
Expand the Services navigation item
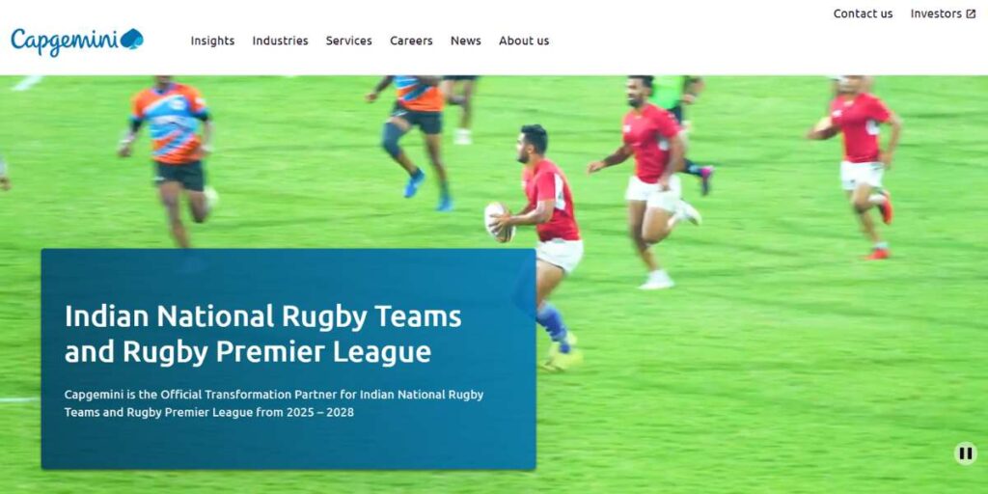[348, 41]
